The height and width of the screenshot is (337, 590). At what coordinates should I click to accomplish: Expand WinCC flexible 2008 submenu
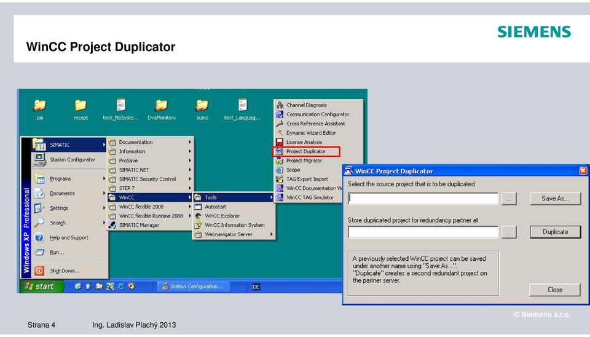[x=151, y=207]
